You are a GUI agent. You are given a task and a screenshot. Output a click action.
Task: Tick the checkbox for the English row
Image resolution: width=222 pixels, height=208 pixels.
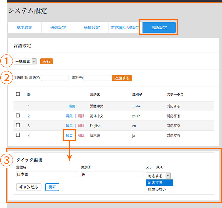(x=18, y=125)
